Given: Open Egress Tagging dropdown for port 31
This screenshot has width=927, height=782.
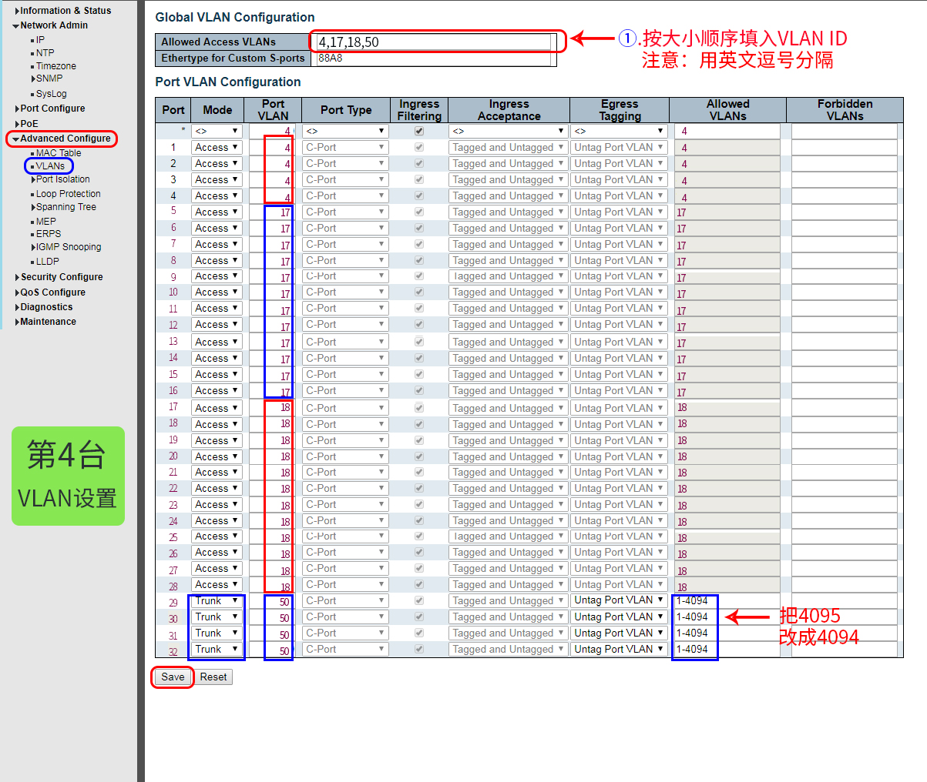Looking at the screenshot, I should coord(619,633).
